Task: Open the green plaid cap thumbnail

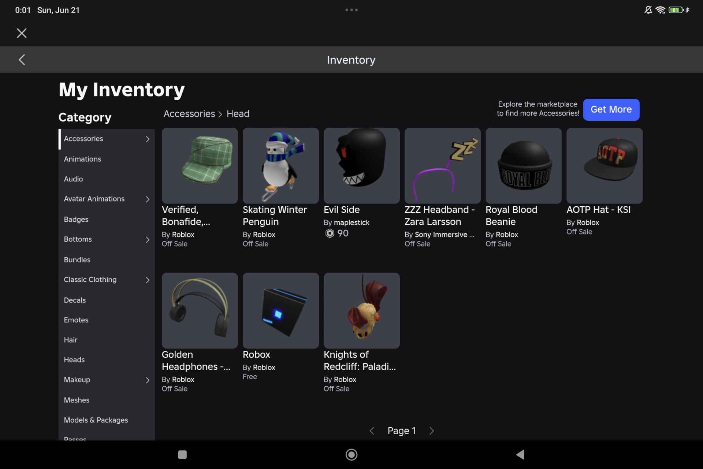Action: pos(200,166)
